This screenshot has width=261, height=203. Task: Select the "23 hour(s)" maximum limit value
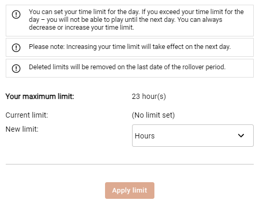point(149,96)
